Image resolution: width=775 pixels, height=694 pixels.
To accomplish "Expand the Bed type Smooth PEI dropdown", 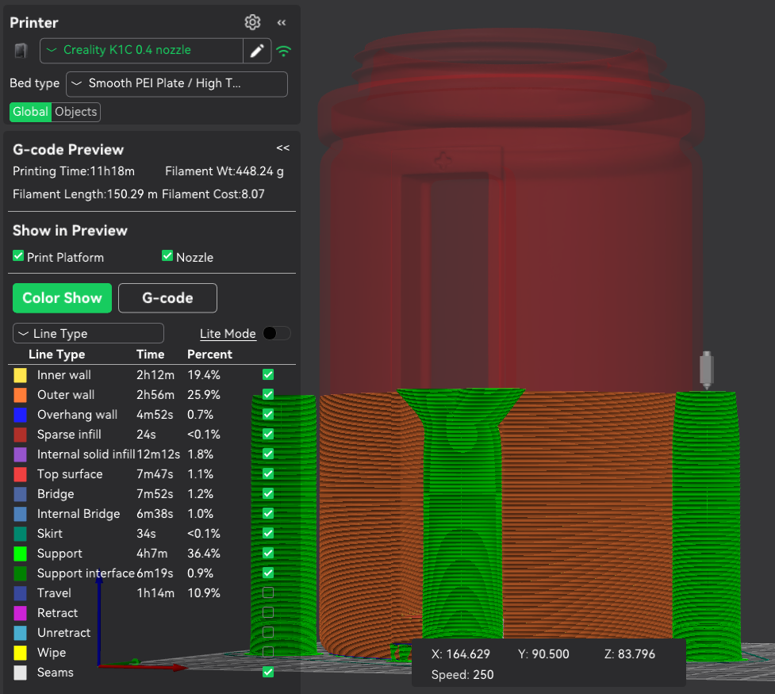I will click(x=176, y=83).
